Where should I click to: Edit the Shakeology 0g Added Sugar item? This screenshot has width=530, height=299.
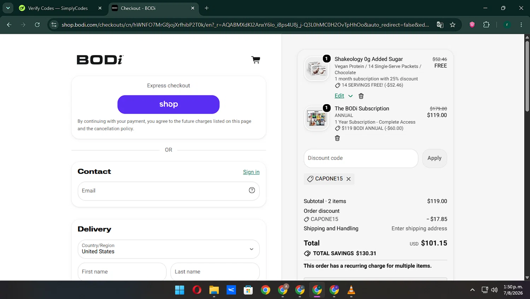pos(339,96)
